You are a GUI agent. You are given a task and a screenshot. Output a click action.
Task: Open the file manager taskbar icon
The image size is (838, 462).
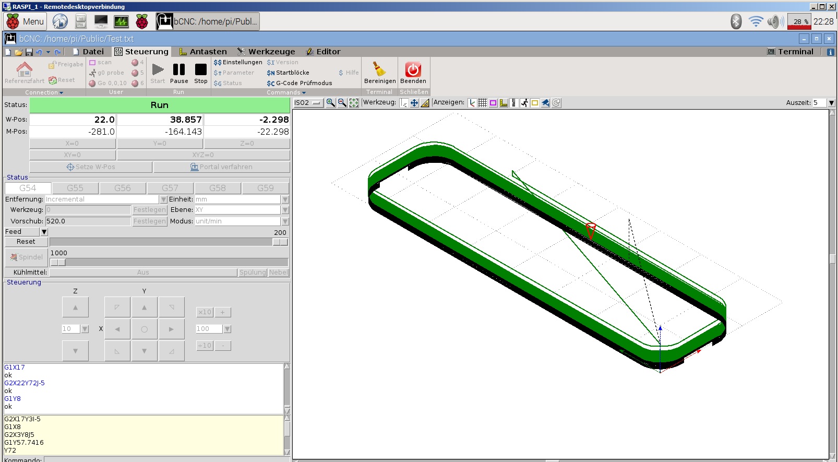click(x=81, y=21)
